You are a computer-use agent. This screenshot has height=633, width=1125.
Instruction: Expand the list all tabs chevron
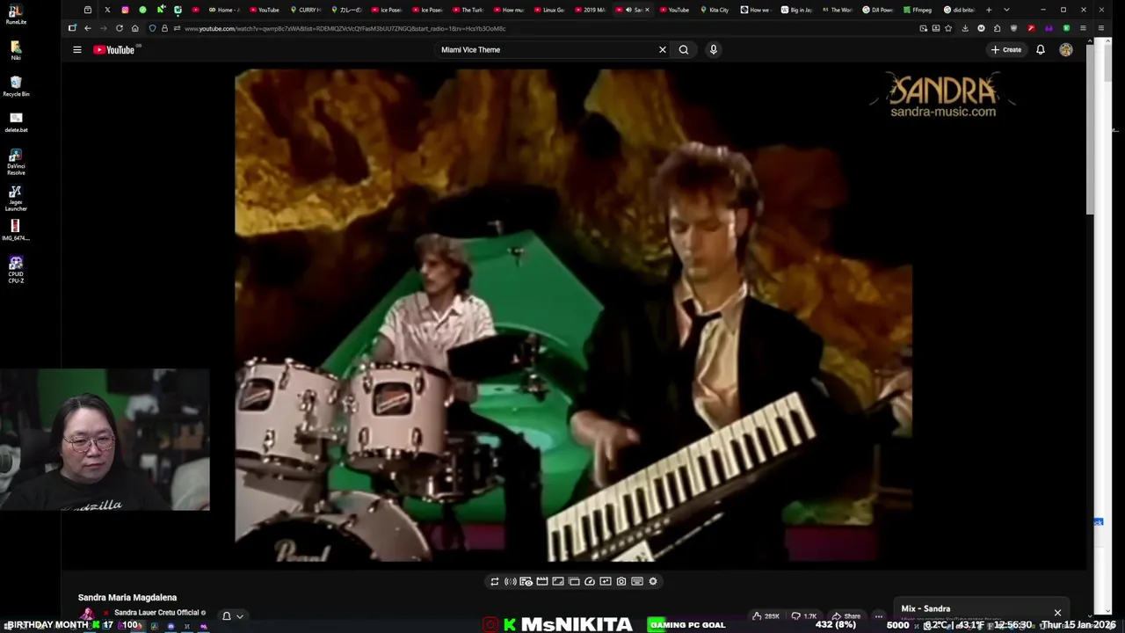[x=1006, y=10]
